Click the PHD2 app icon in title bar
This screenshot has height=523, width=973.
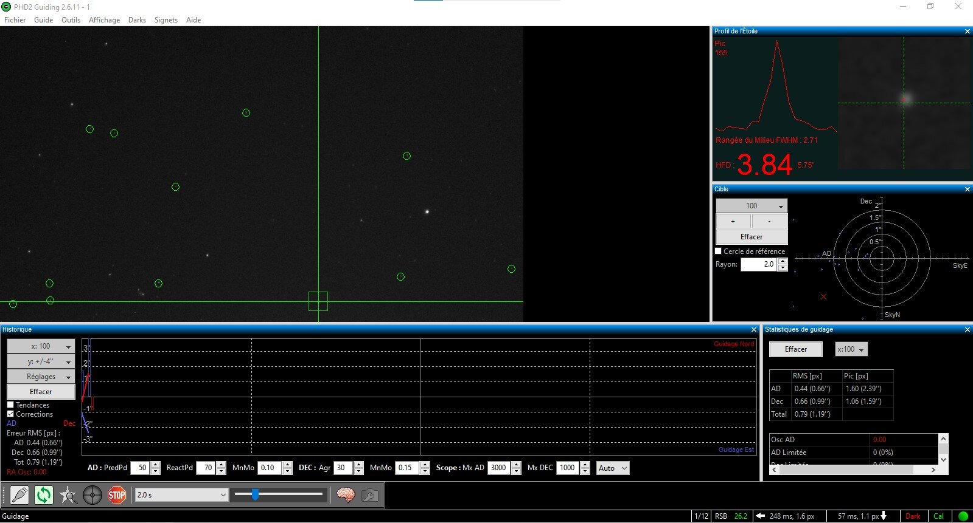(x=7, y=7)
